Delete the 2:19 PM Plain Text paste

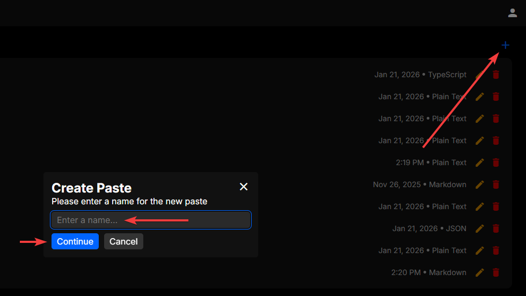point(496,162)
